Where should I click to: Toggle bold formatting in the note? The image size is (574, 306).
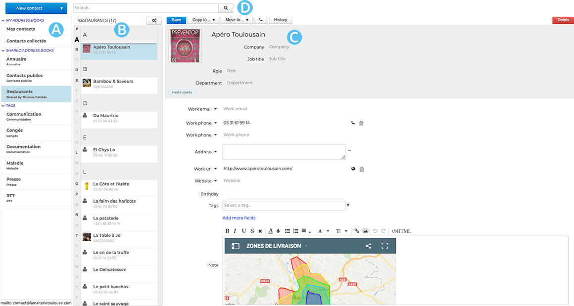pyautogui.click(x=227, y=231)
